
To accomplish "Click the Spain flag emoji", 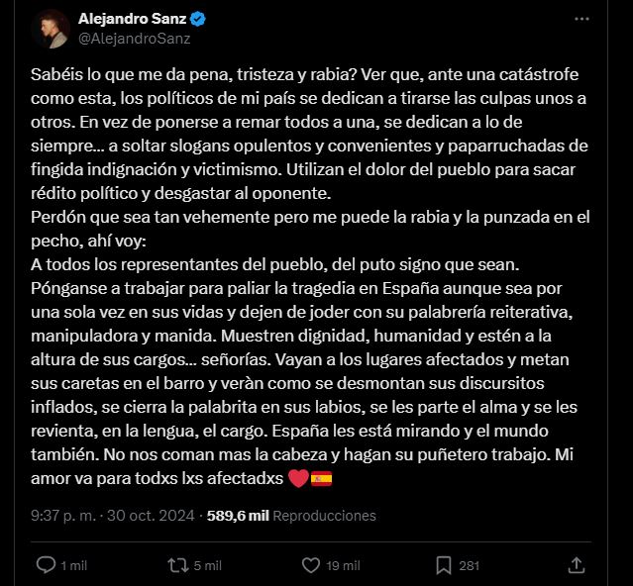I will click(321, 480).
